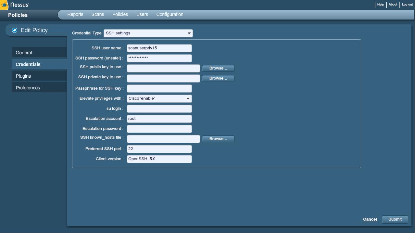The image size is (415, 233).
Task: Focus the SSH password field
Action: [x=159, y=58]
